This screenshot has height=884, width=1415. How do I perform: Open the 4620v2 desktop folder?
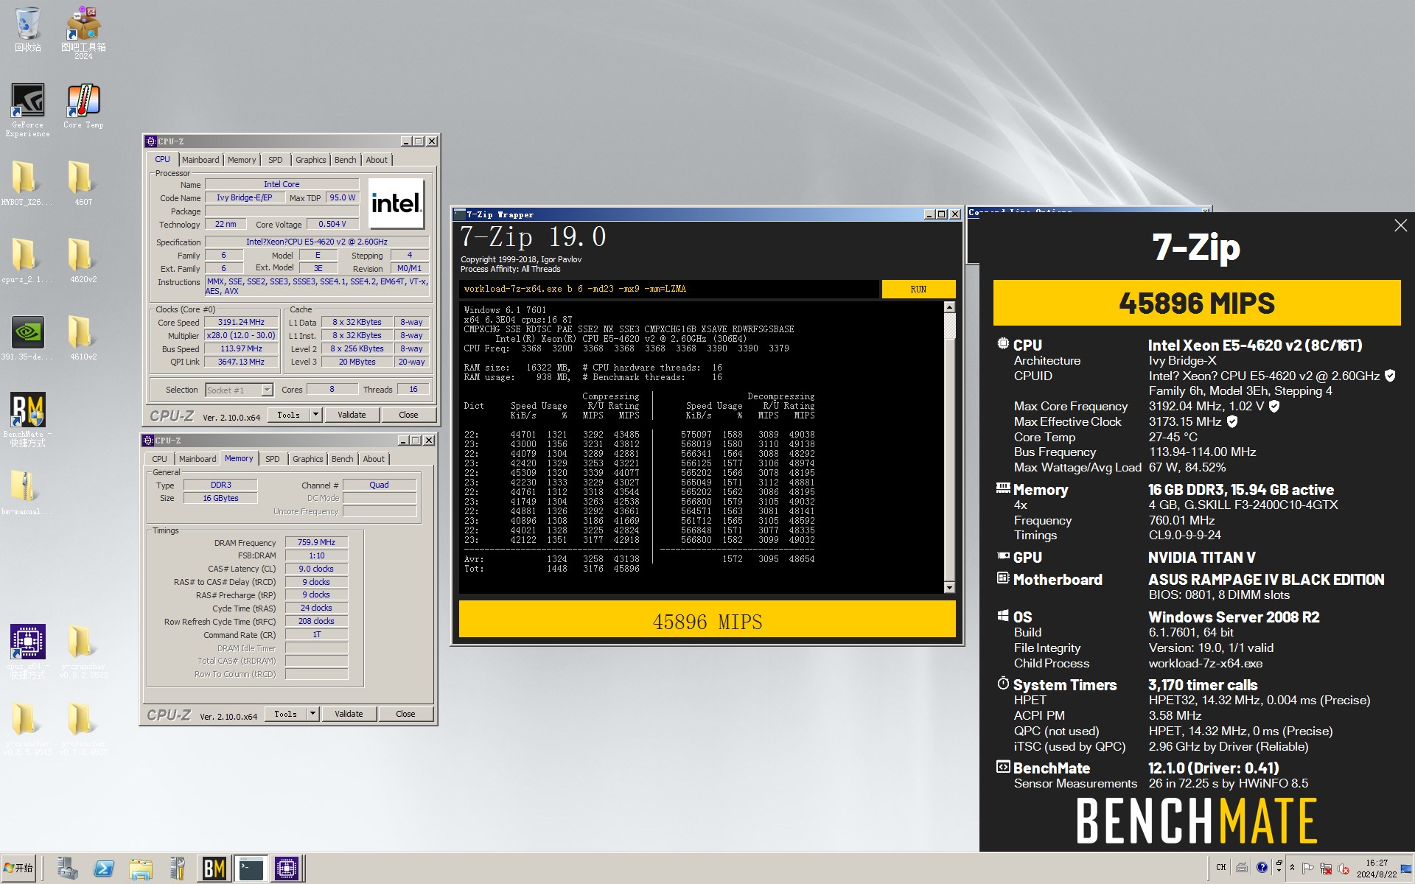click(83, 260)
